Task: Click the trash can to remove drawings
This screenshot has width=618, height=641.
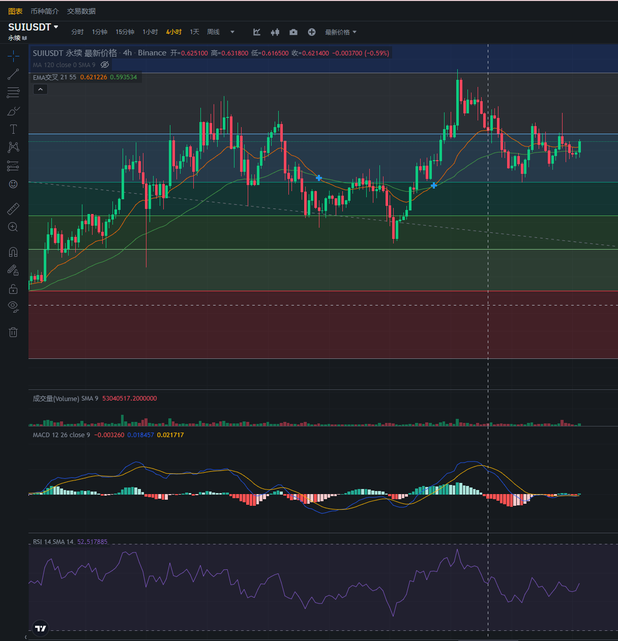Action: click(x=13, y=332)
